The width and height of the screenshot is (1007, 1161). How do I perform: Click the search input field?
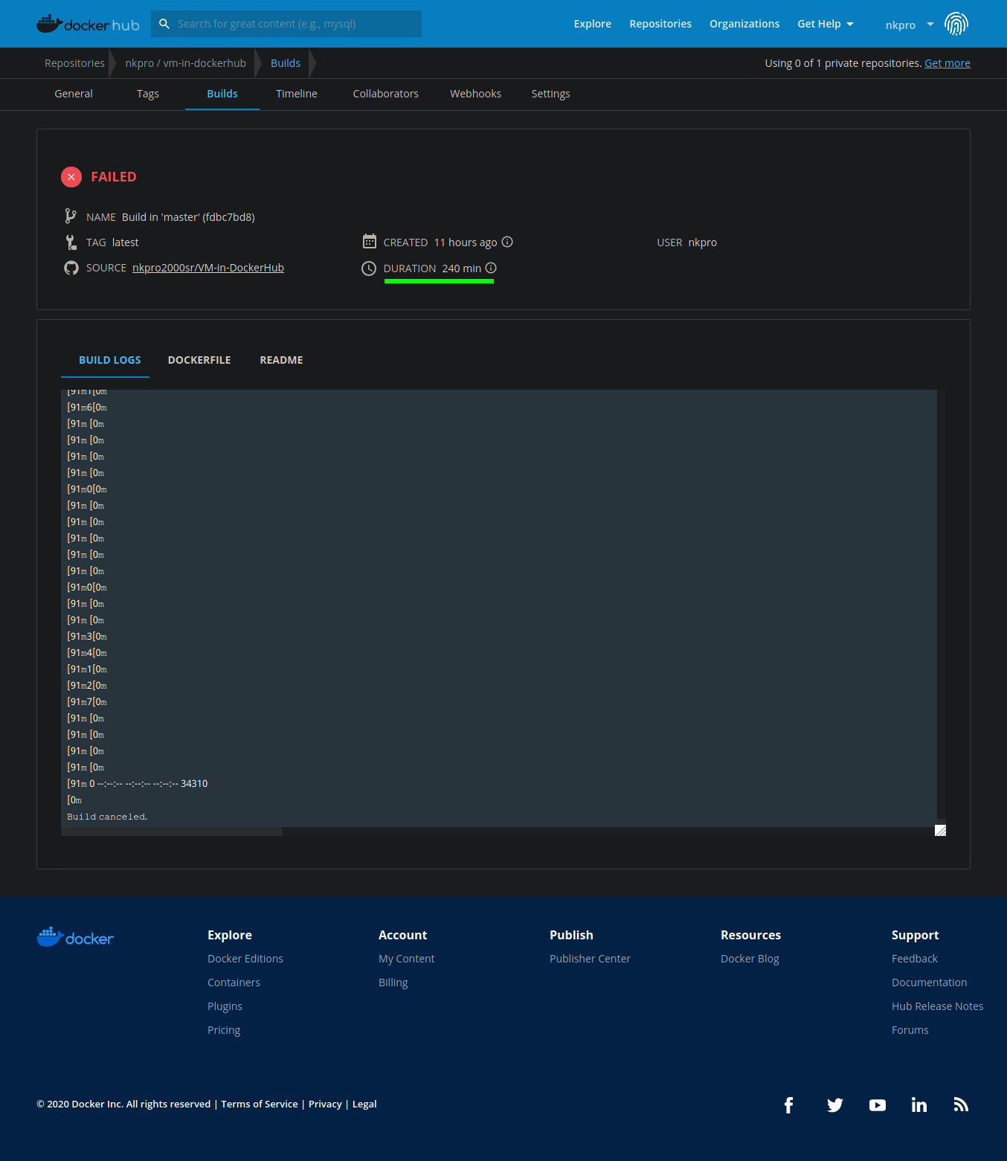286,24
